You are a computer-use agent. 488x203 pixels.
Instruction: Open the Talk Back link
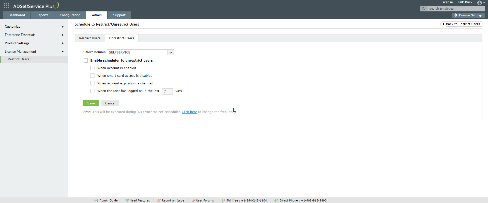point(465,2)
